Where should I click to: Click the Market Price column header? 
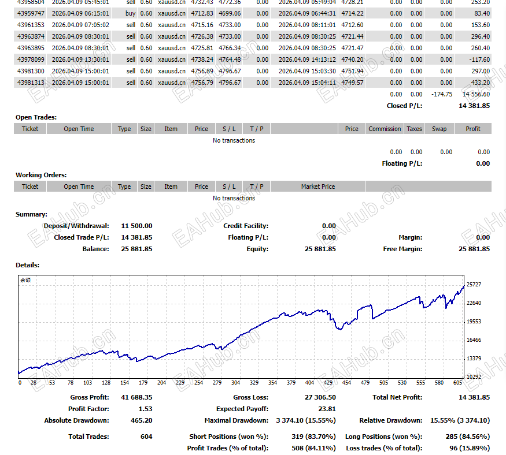click(318, 187)
